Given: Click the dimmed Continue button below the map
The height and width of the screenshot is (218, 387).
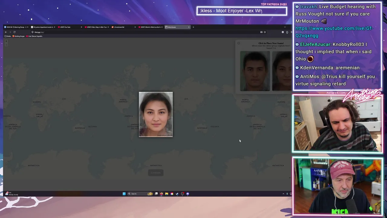Looking at the screenshot, I should click(x=156, y=173).
